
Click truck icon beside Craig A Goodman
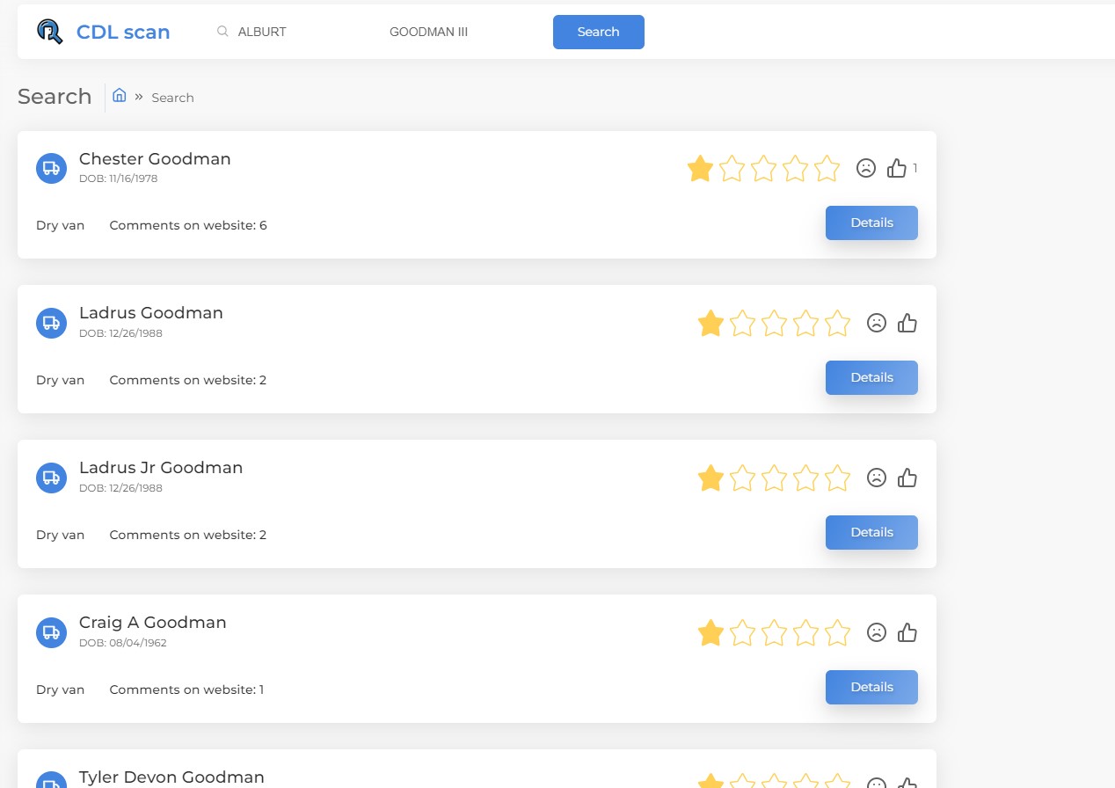(x=51, y=631)
